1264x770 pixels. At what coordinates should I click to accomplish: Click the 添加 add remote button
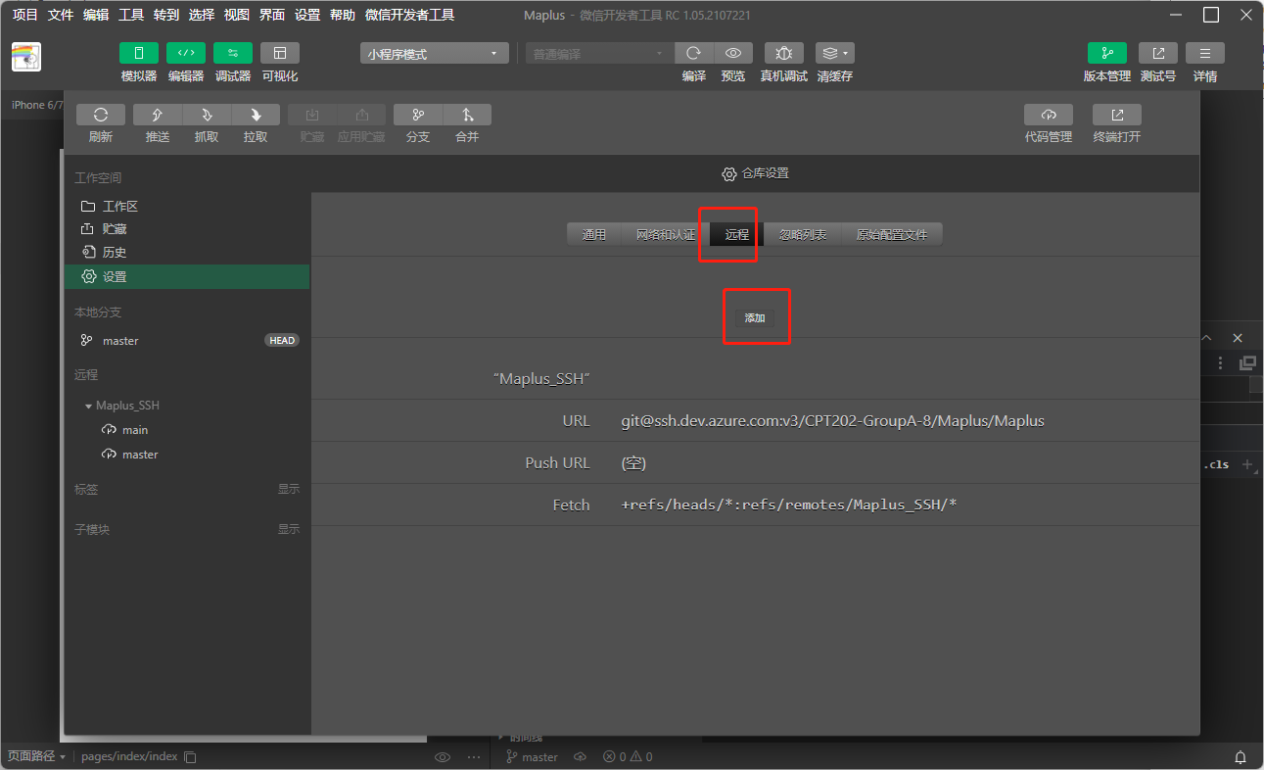click(x=755, y=318)
